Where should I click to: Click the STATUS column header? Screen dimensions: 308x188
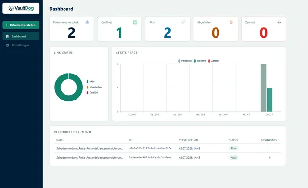coord(233,140)
